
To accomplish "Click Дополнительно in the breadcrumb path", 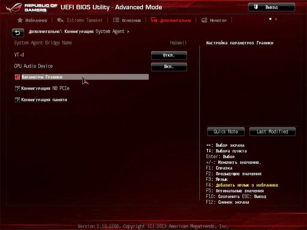I will click(x=44, y=31).
